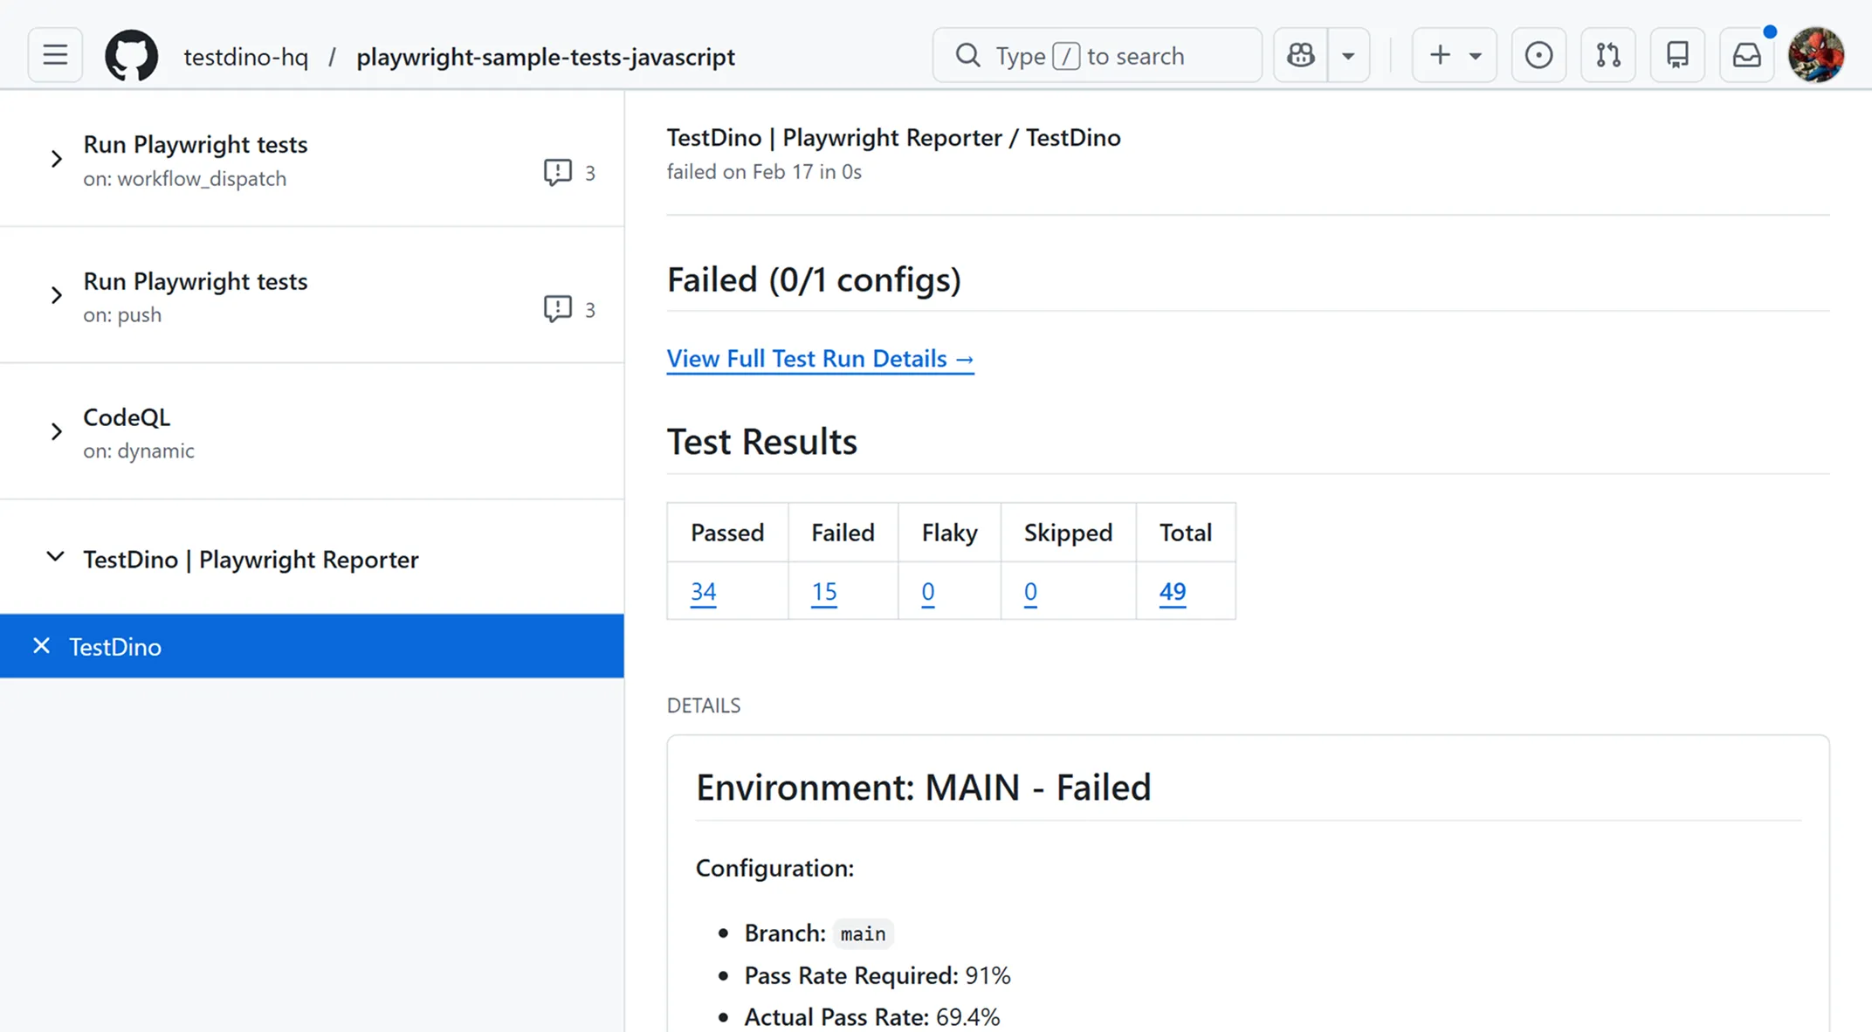Viewport: 1872px width, 1032px height.
Task: Expand the CodeQL check suite
Action: [57, 431]
